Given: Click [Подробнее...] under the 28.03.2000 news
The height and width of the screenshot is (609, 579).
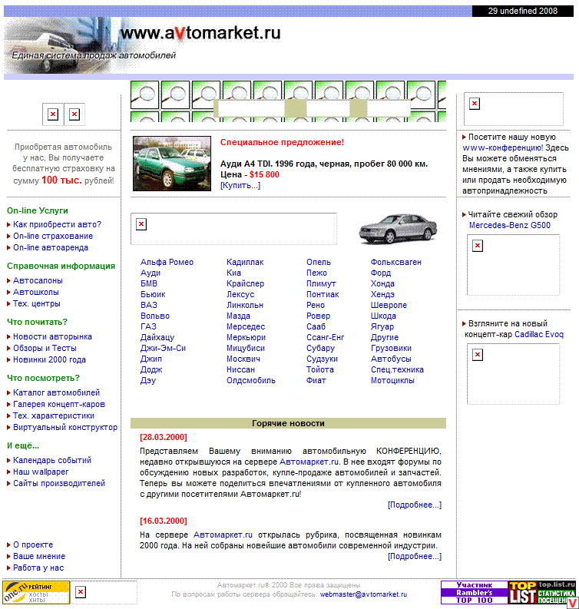Looking at the screenshot, I should pos(415,505).
